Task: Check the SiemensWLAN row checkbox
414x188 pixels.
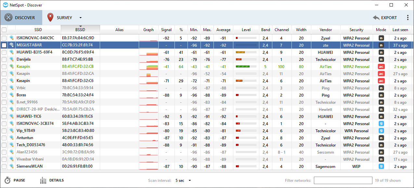Action: click(4, 166)
